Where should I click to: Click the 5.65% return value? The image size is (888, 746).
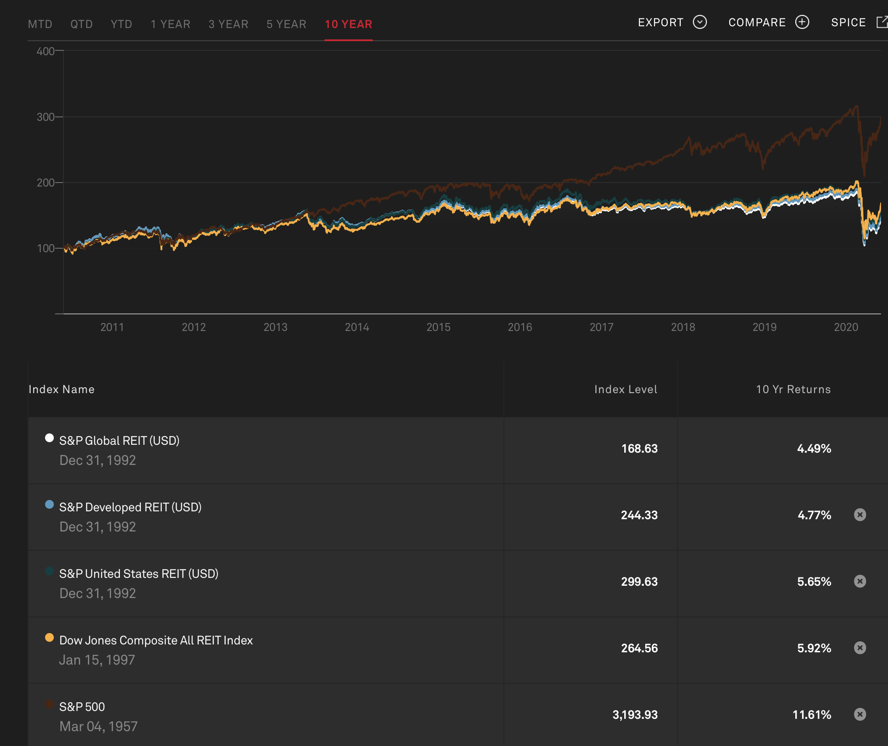814,581
